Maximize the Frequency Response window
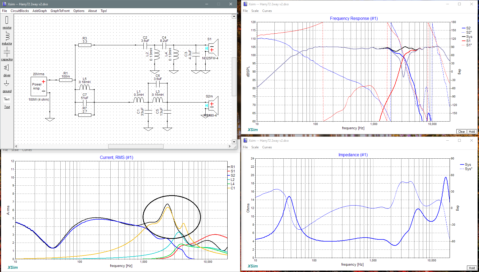479x272 pixels. tap(459, 4)
